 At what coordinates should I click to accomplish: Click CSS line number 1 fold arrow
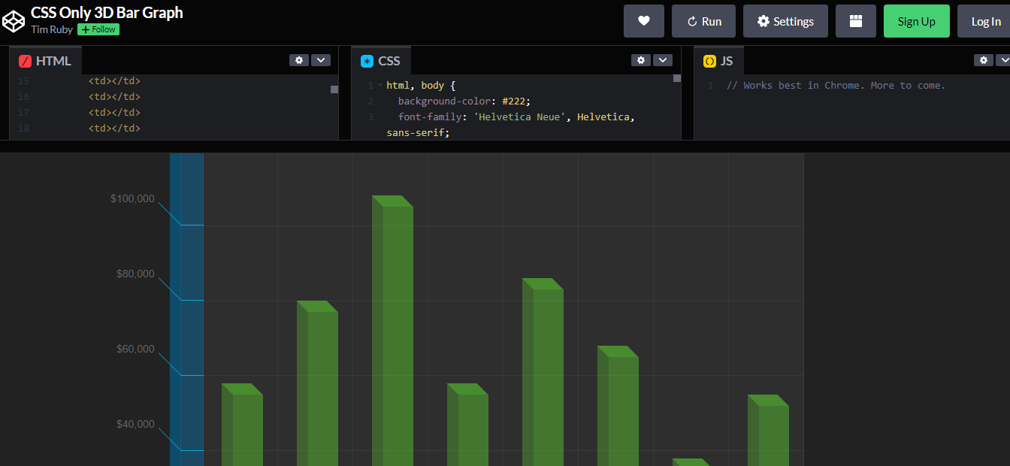click(x=380, y=86)
